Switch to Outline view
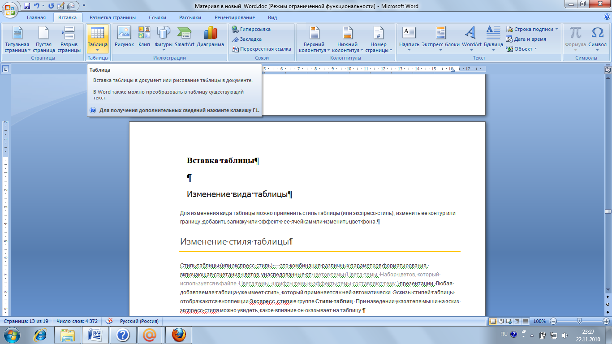Image resolution: width=612 pixels, height=344 pixels. (517, 321)
